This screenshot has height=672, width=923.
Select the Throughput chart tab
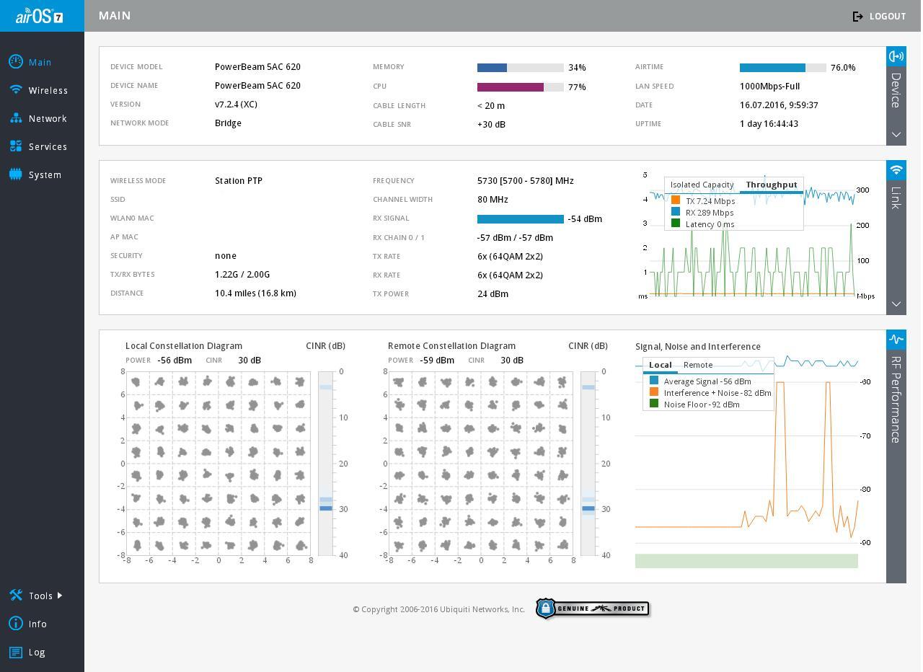[x=771, y=185]
